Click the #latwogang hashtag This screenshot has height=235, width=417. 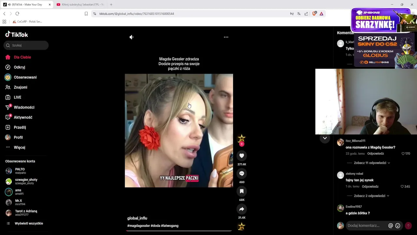170,226
